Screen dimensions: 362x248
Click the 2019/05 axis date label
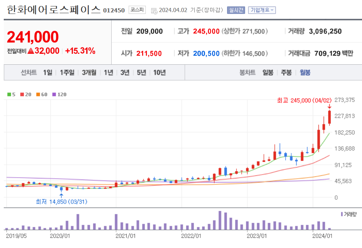coord(16,236)
